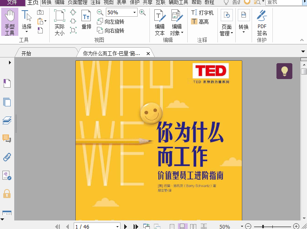Viewport: 307px width, 229px height.
Task: Enable continuous facing view mode
Action: point(204,227)
